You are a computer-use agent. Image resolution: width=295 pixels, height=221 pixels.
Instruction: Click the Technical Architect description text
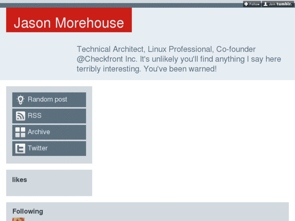coord(179,59)
